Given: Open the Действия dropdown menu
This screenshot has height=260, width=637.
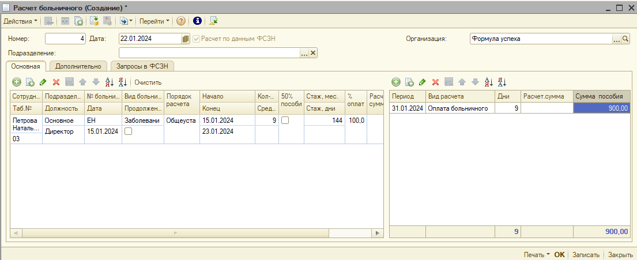Looking at the screenshot, I should click(x=21, y=21).
